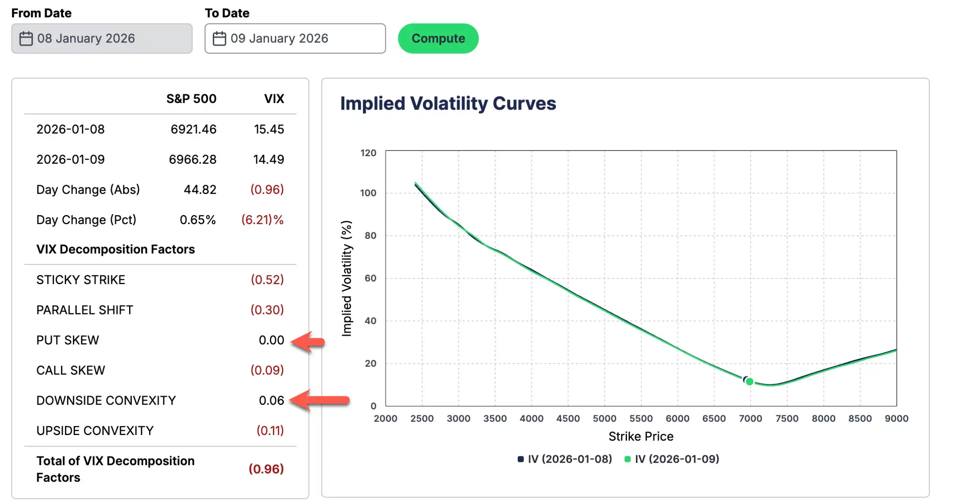Click the VIX column header
The image size is (972, 501).
(x=274, y=99)
